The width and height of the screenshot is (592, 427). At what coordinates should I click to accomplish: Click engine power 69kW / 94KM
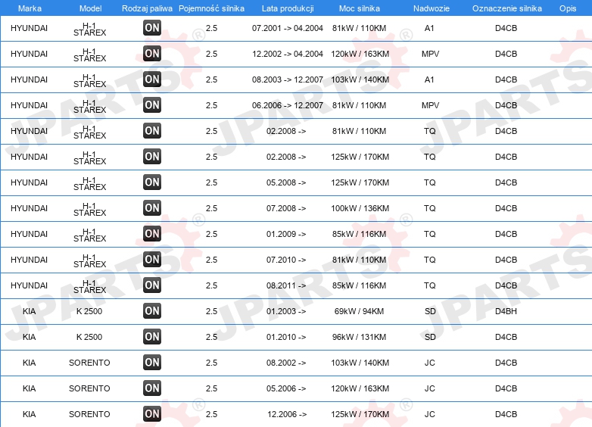[x=359, y=311]
